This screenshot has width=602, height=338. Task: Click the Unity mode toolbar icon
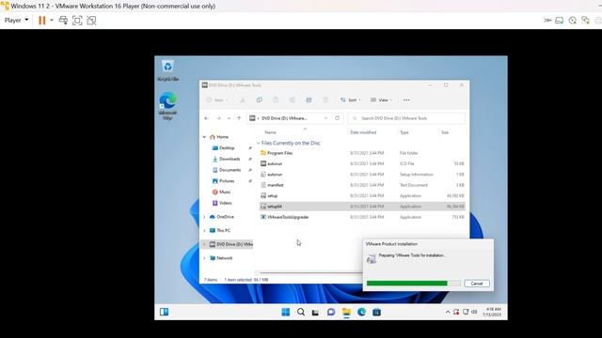click(x=91, y=21)
